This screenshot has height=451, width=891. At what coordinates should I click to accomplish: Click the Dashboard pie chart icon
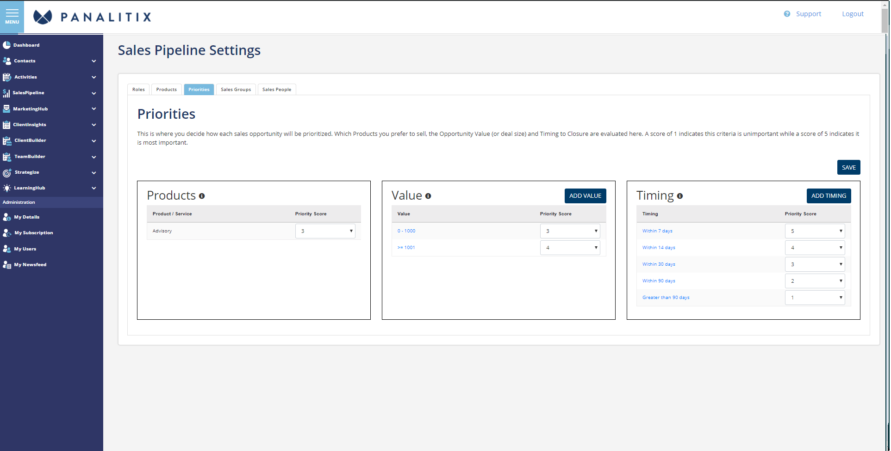(x=6, y=45)
